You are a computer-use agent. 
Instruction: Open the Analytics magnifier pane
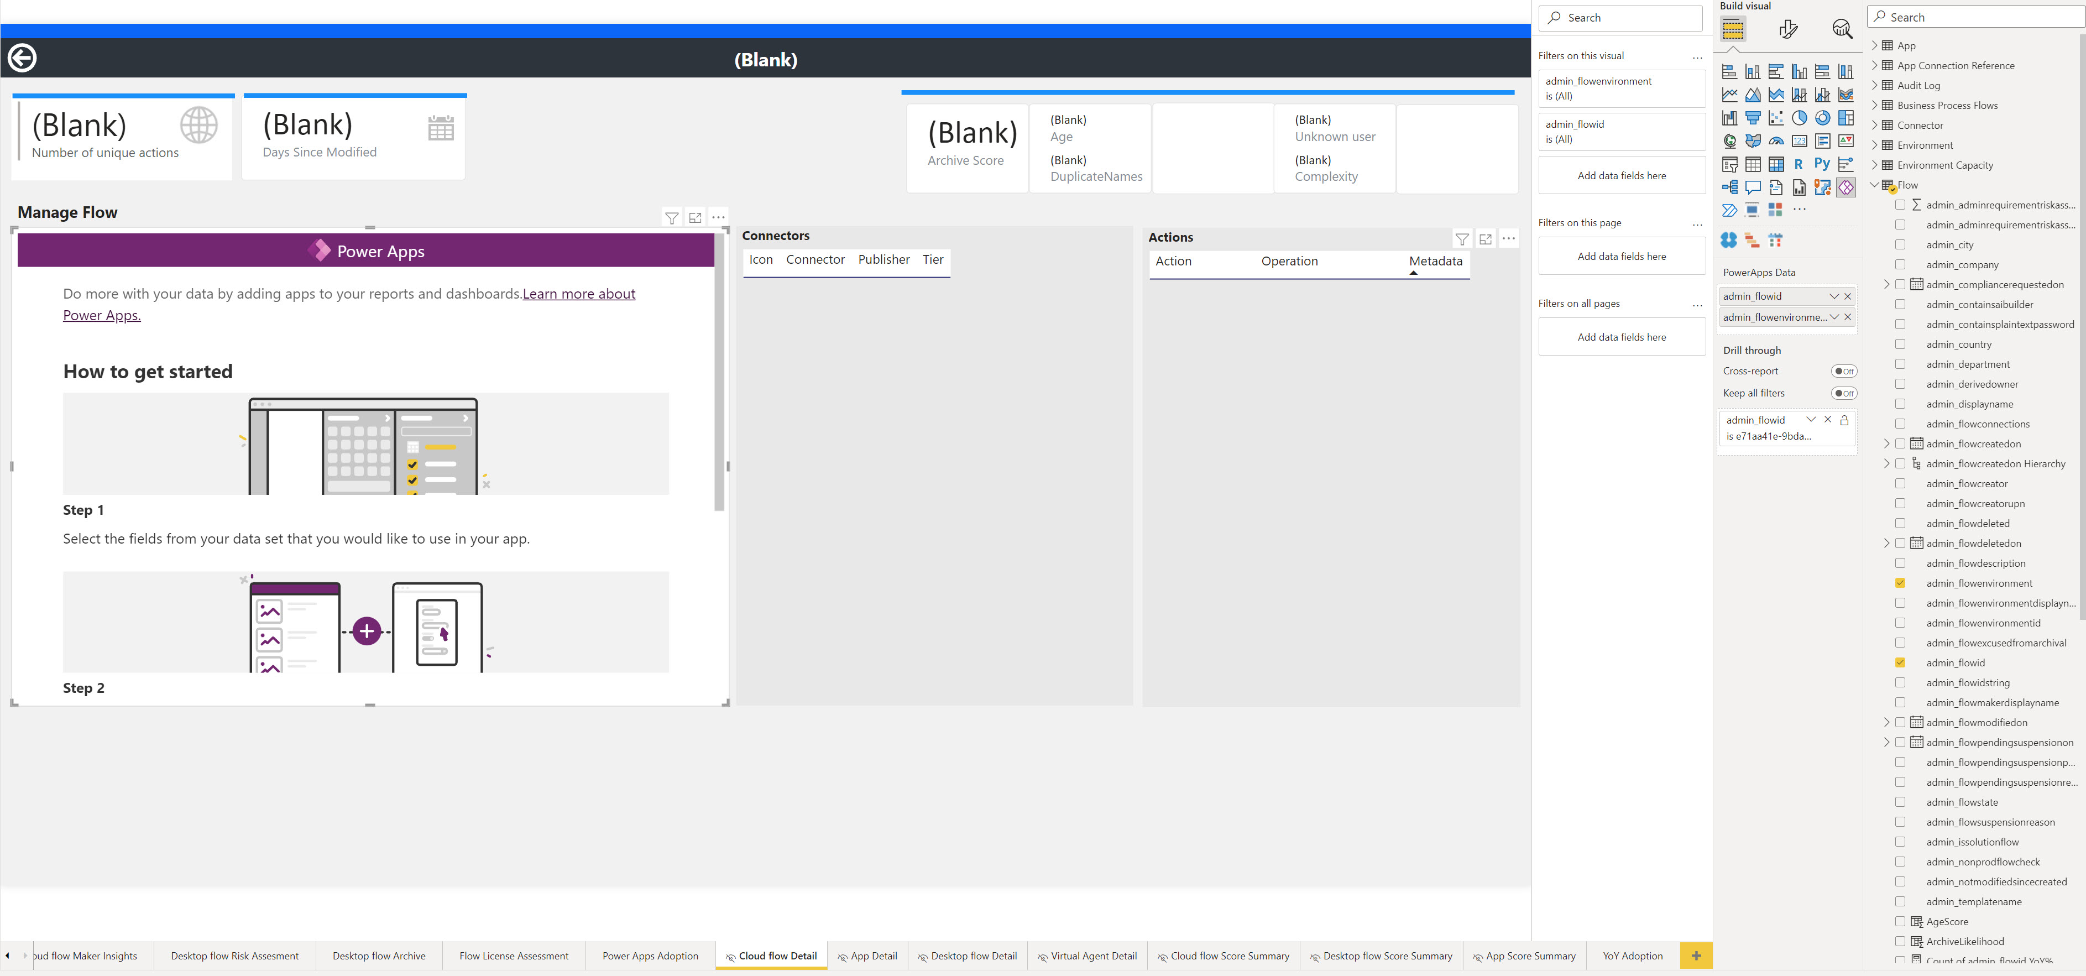click(x=1843, y=29)
